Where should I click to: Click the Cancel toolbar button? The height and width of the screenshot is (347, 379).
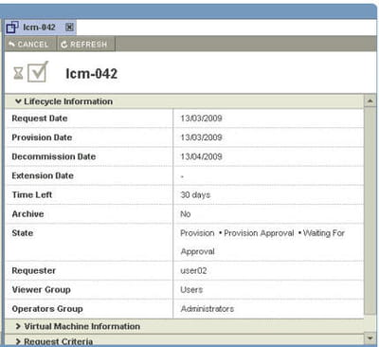click(x=28, y=44)
